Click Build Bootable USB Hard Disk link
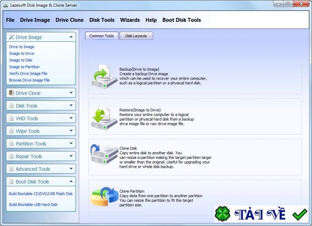The height and width of the screenshot is (226, 312). [33, 205]
